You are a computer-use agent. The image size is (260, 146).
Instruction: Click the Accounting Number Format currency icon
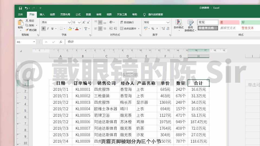pyautogui.click(x=146, y=28)
